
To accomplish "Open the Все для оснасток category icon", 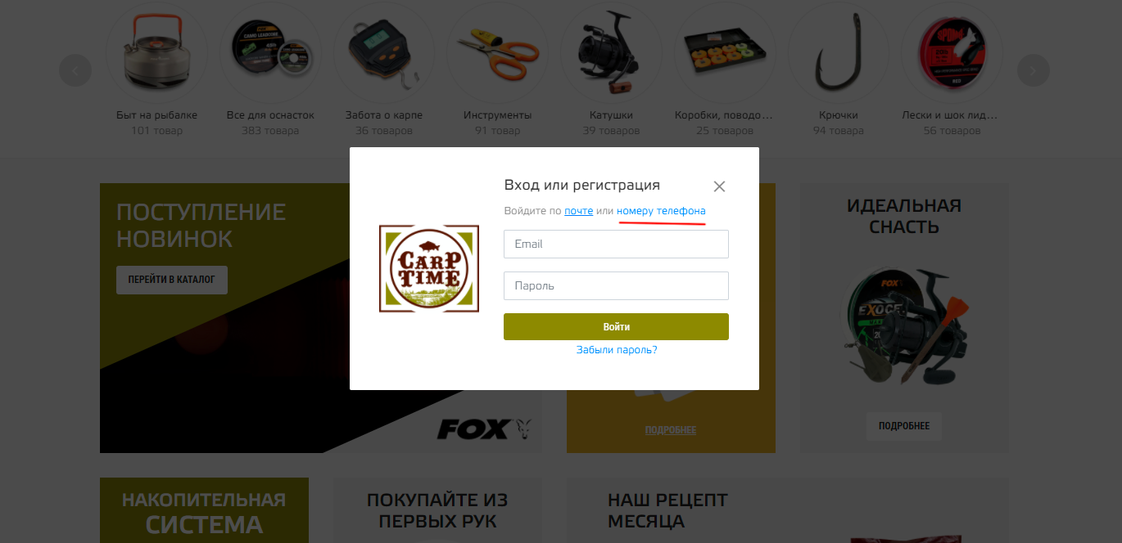I will 270,52.
